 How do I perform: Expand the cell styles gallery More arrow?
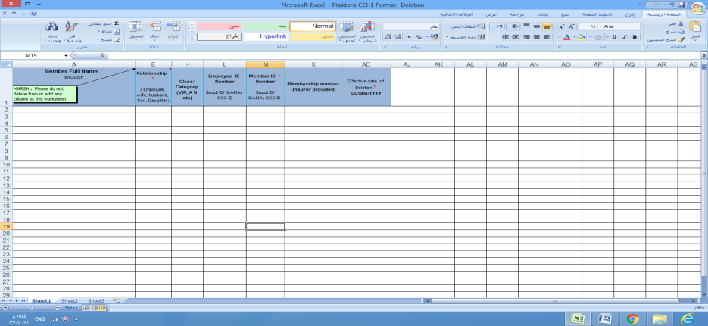coord(192,39)
